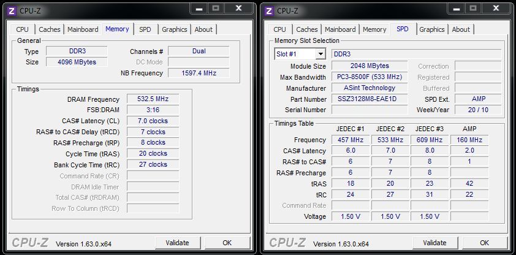
Task: Click the 42 tRAS value in AMP column
Action: click(x=469, y=183)
